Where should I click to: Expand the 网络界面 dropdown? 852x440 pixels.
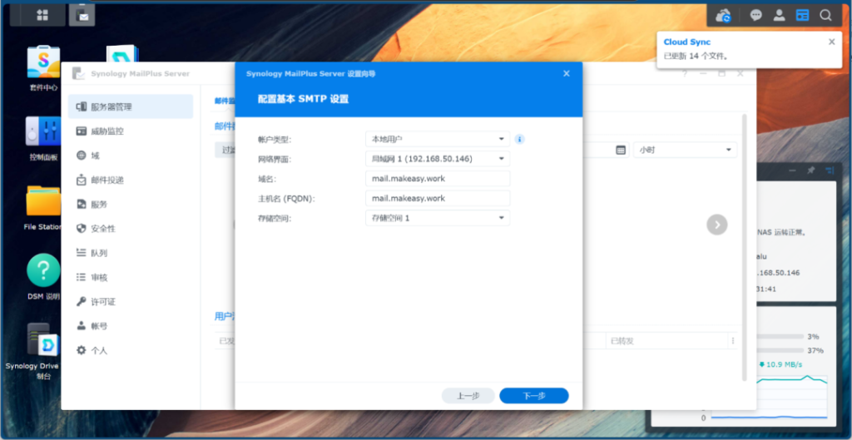(438, 159)
